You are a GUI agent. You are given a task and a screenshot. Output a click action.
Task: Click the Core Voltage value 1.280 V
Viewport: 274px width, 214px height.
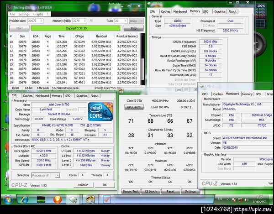[78, 119]
